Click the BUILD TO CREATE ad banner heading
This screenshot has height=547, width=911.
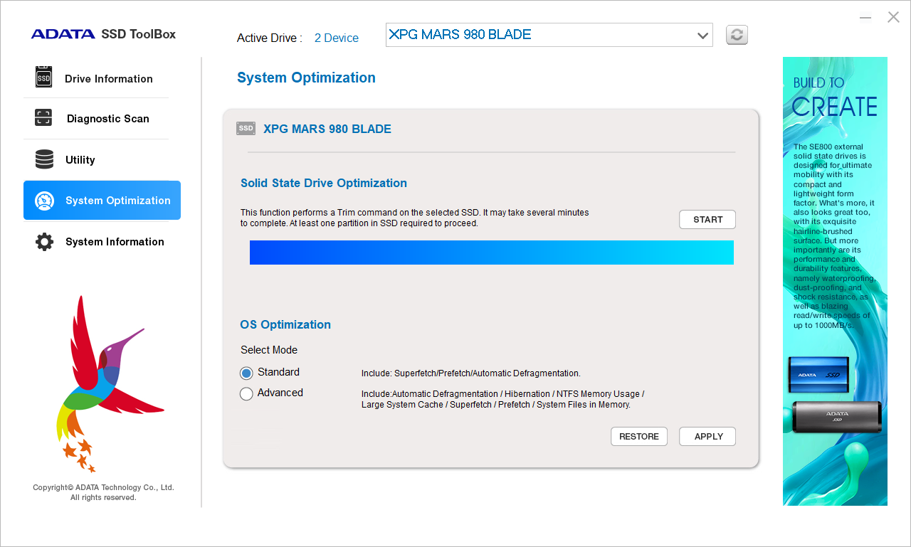835,97
